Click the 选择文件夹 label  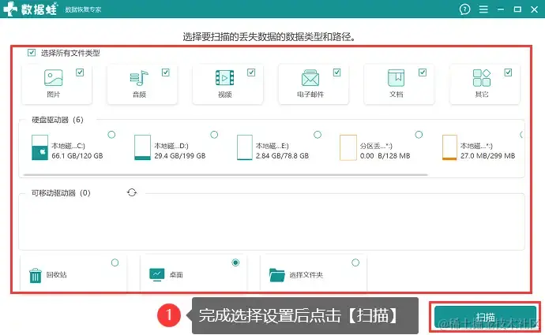[306, 274]
